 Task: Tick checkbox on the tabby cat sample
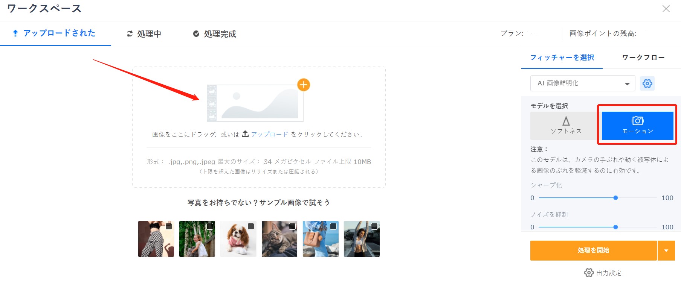pyautogui.click(x=292, y=226)
